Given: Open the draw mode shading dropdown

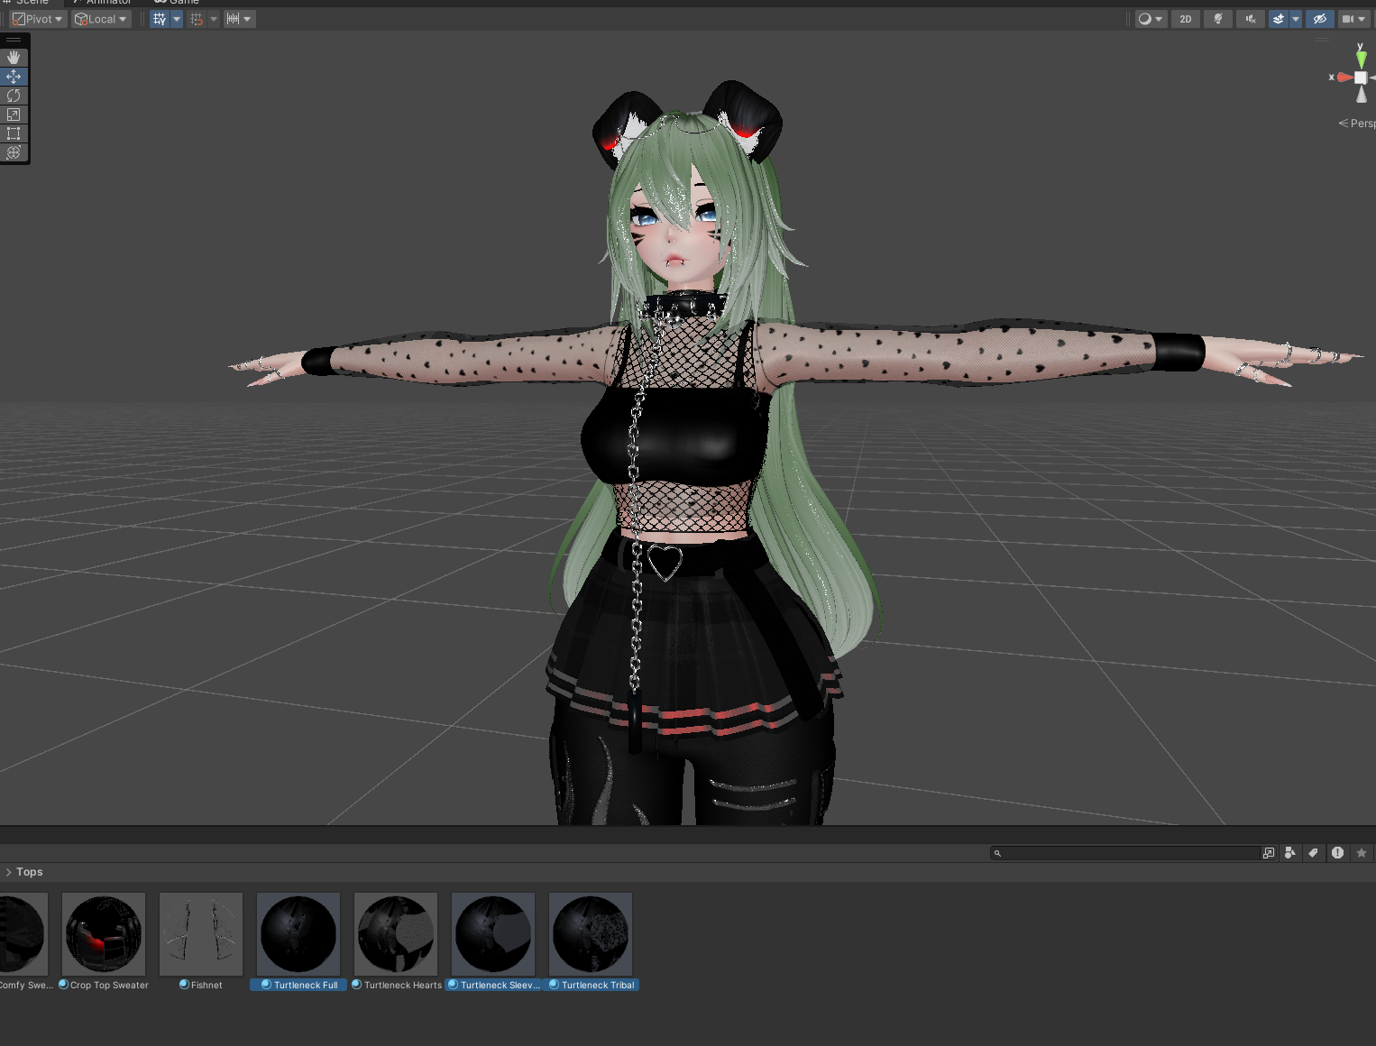Looking at the screenshot, I should [1150, 19].
